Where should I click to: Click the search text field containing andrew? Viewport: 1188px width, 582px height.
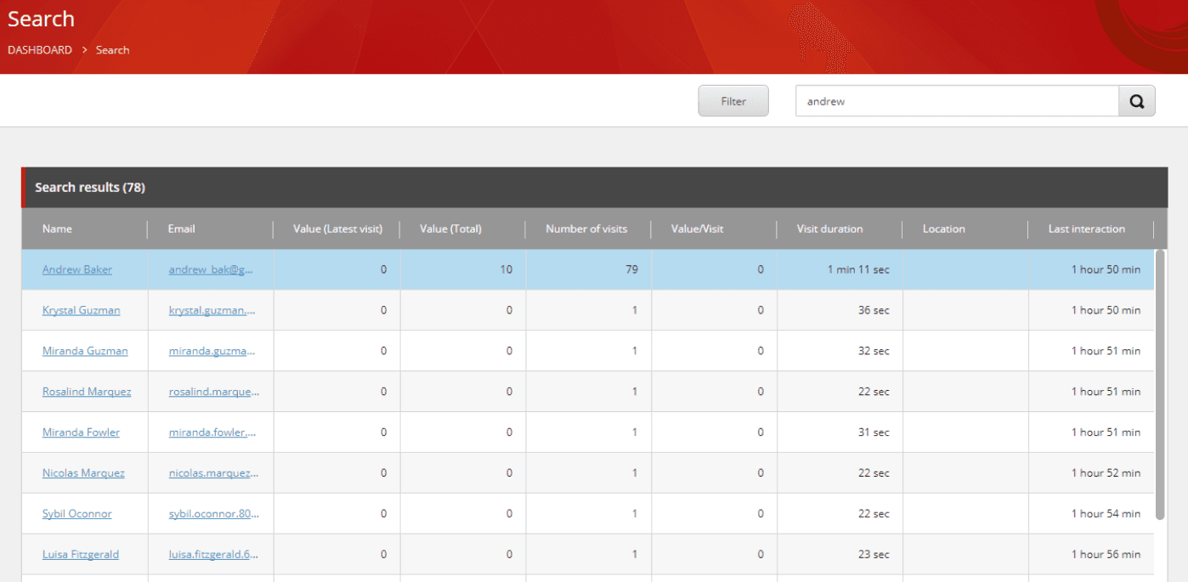click(x=956, y=101)
